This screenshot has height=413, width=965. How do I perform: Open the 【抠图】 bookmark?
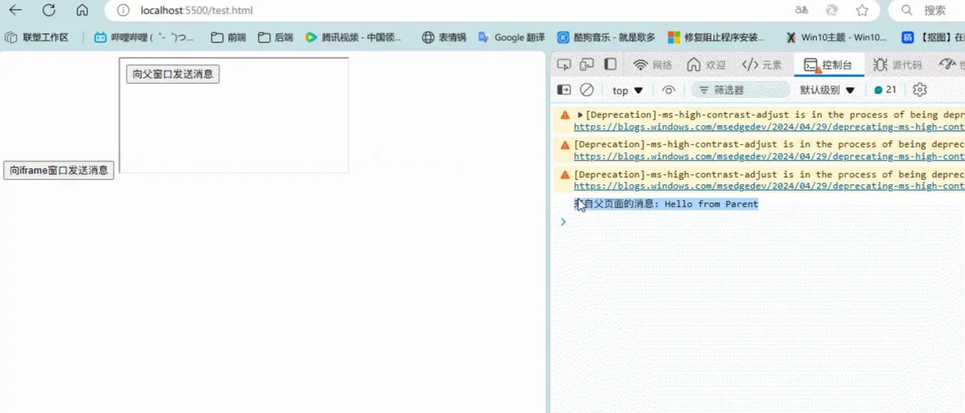coord(933,37)
